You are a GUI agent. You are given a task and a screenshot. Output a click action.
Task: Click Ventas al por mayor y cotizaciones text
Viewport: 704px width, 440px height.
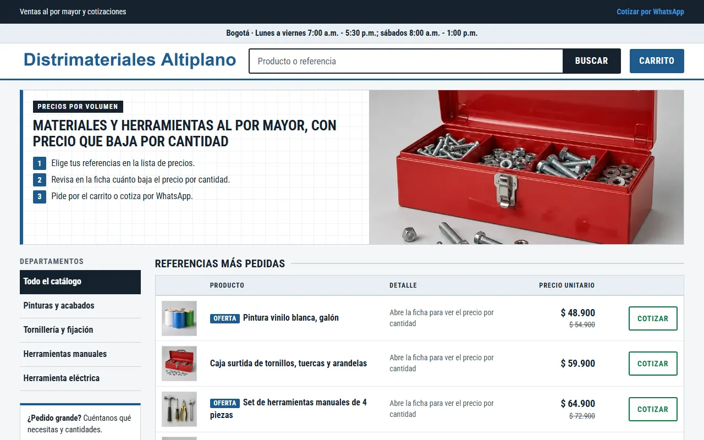pos(73,12)
